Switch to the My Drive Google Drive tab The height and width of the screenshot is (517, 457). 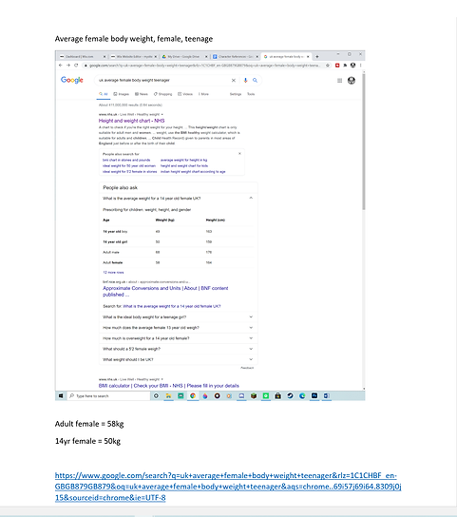pyautogui.click(x=184, y=57)
